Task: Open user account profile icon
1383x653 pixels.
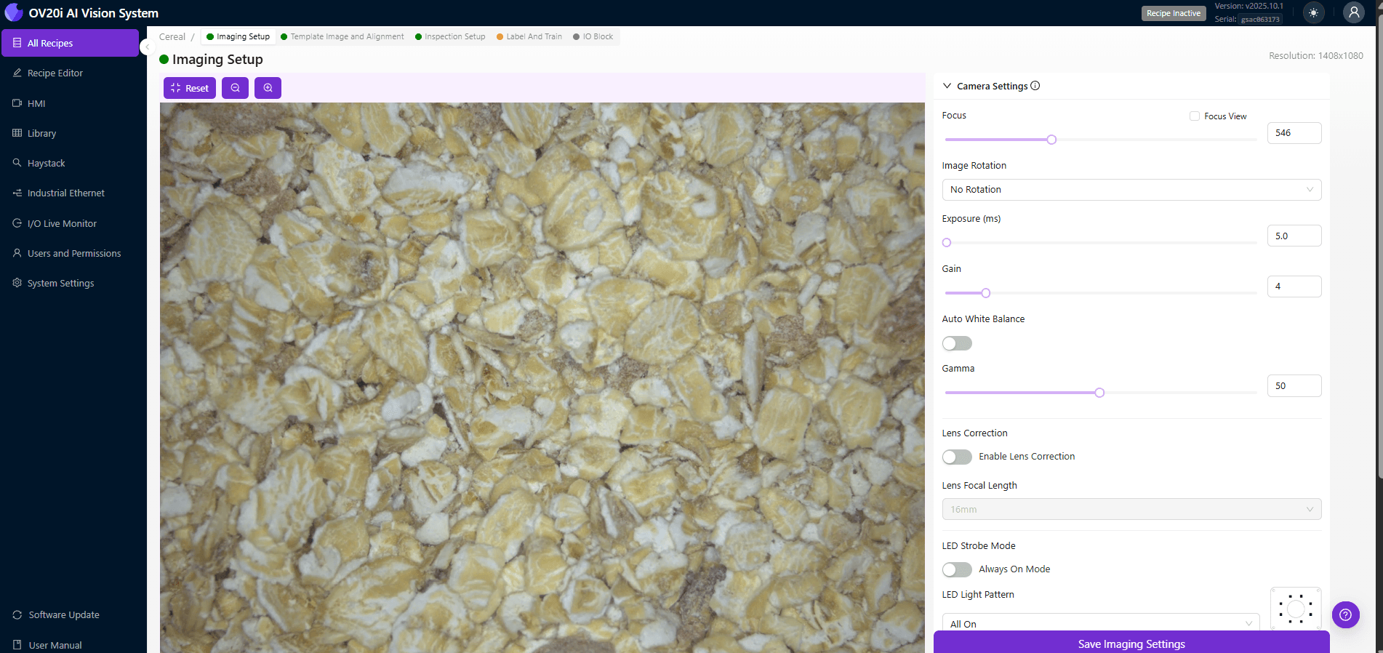Action: [x=1354, y=12]
